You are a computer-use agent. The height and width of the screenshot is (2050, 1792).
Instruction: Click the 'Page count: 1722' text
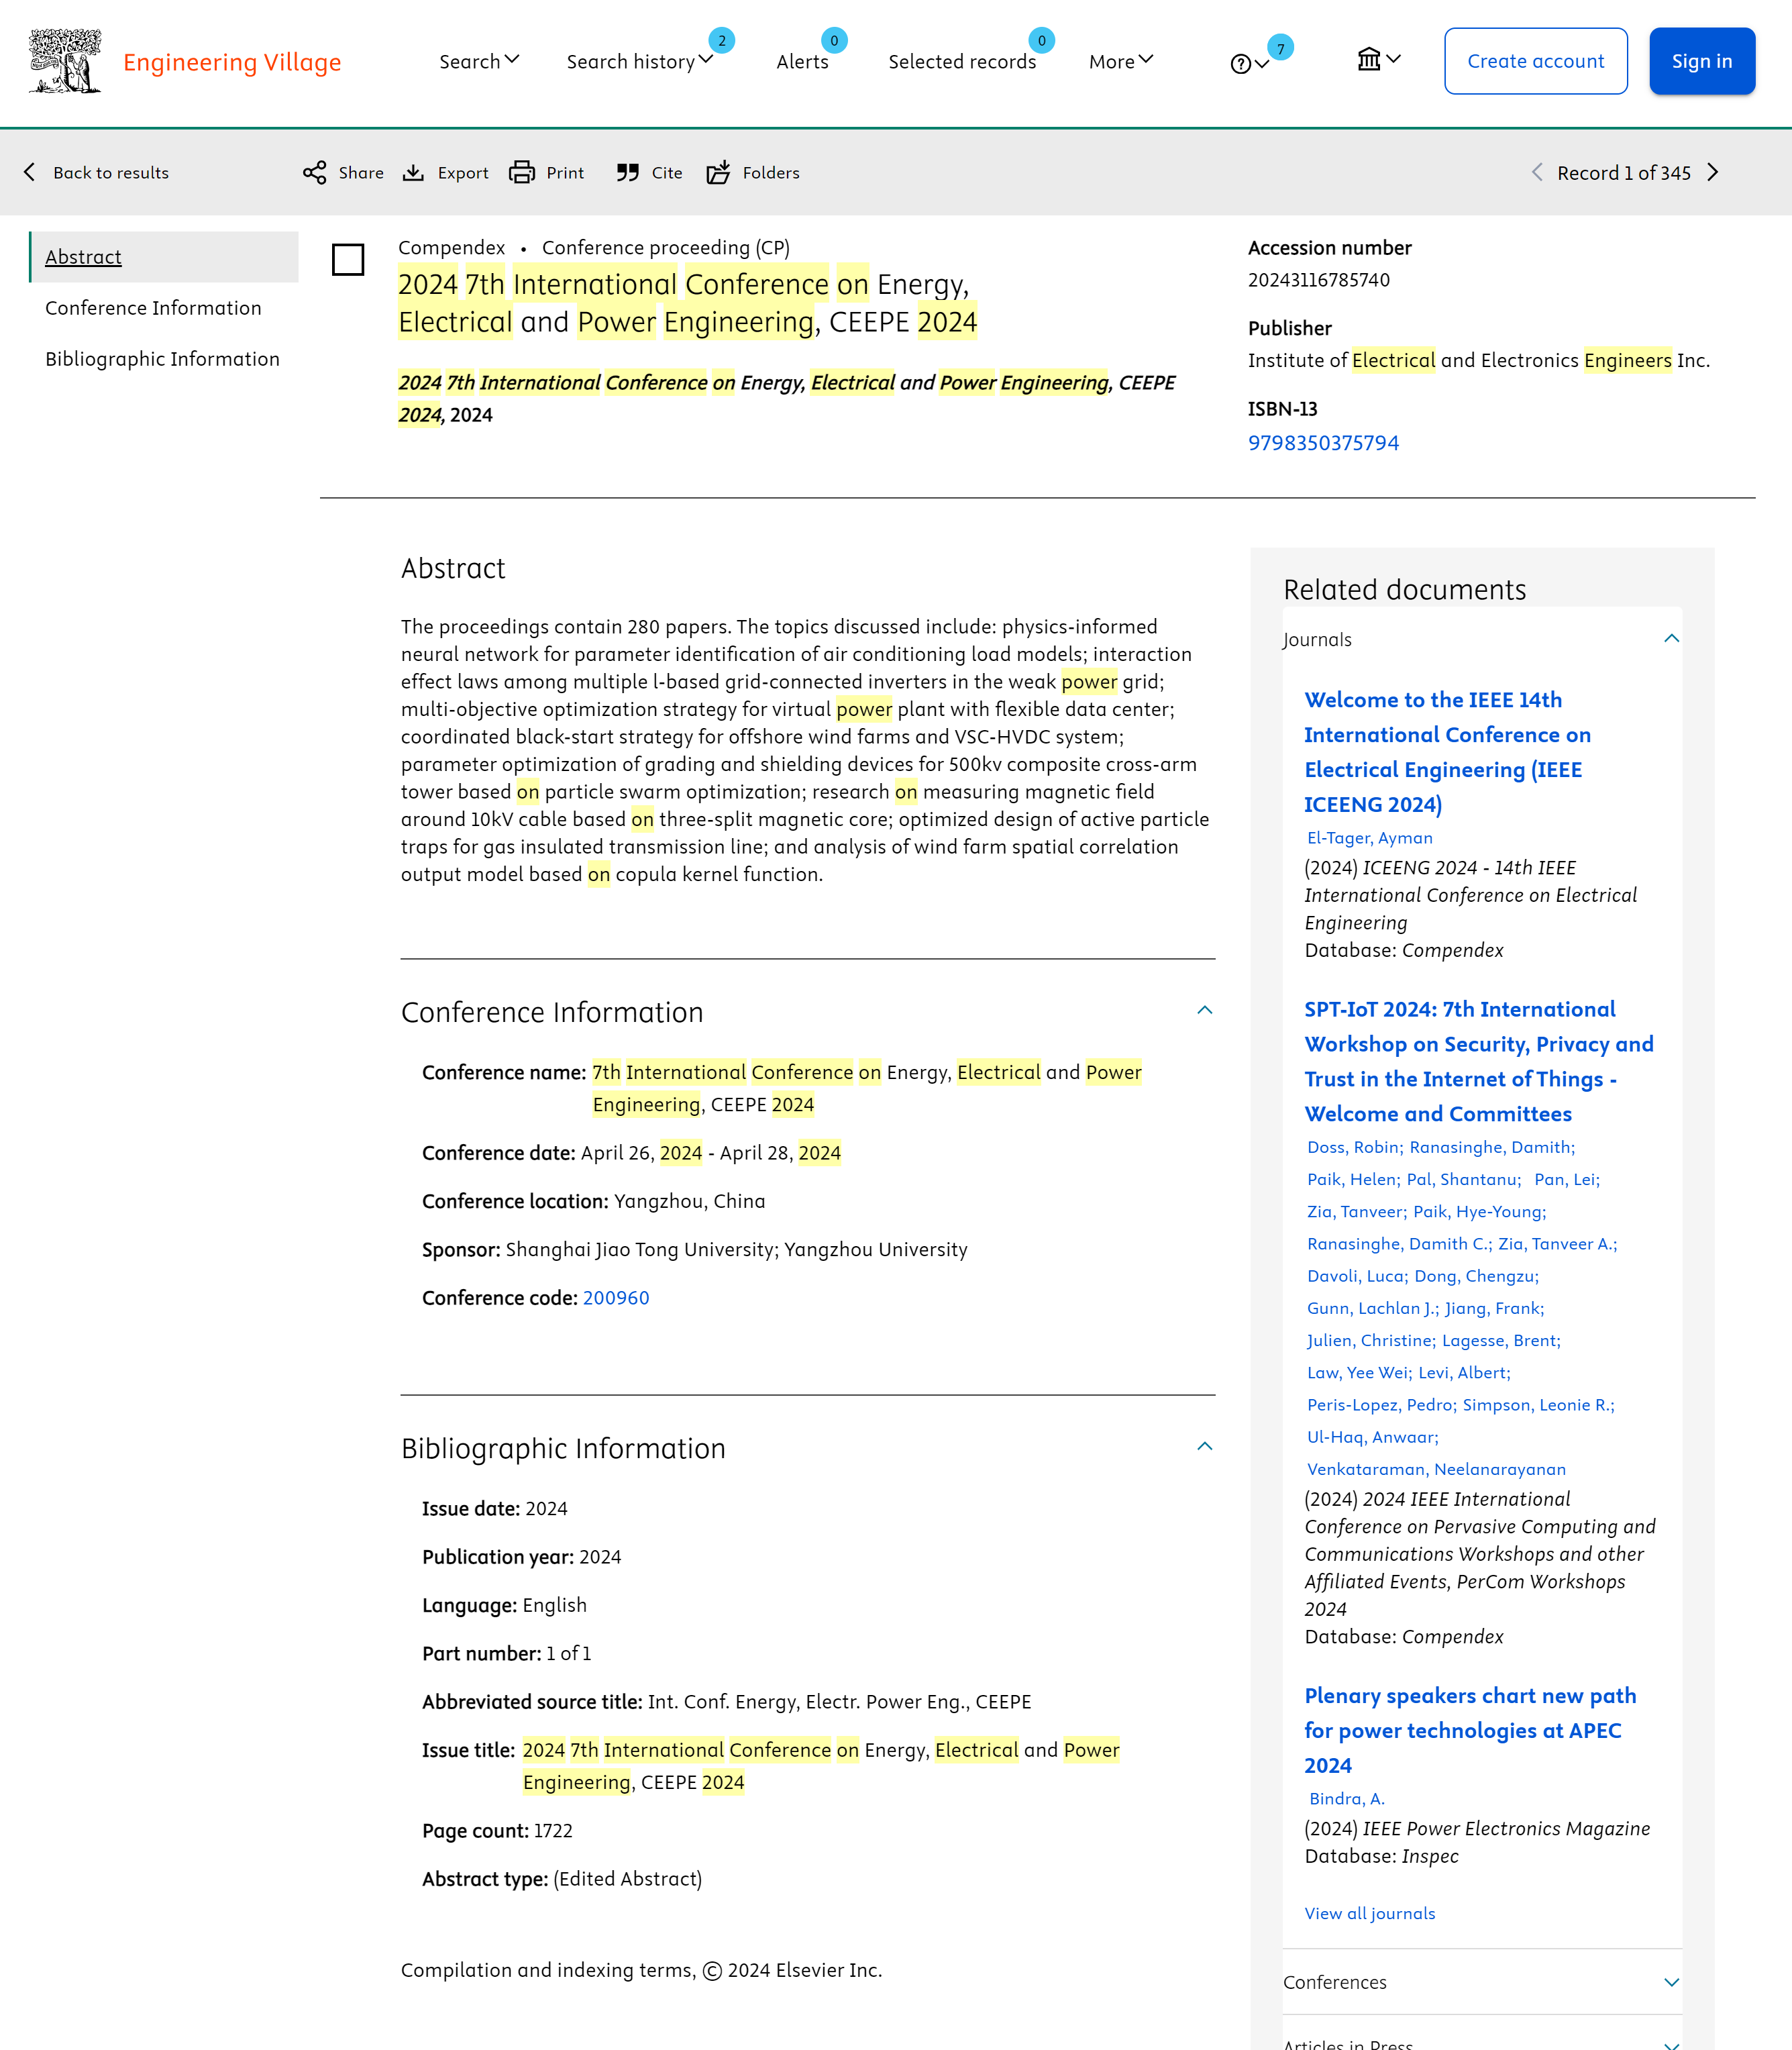497,1830
